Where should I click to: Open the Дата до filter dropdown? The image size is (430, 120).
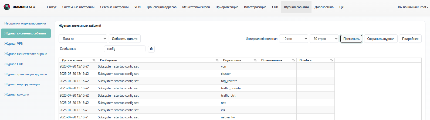tap(83, 39)
